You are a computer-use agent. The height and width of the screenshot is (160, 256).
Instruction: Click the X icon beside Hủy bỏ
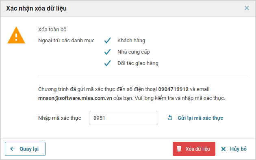[x=223, y=149]
